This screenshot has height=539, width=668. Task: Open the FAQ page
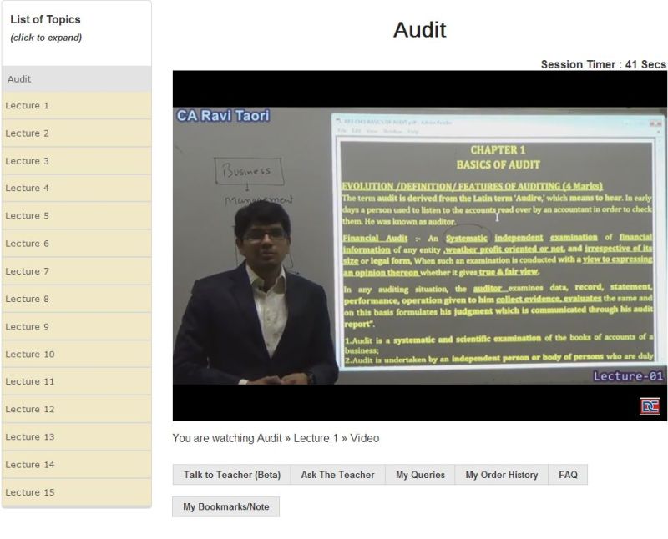pos(568,475)
